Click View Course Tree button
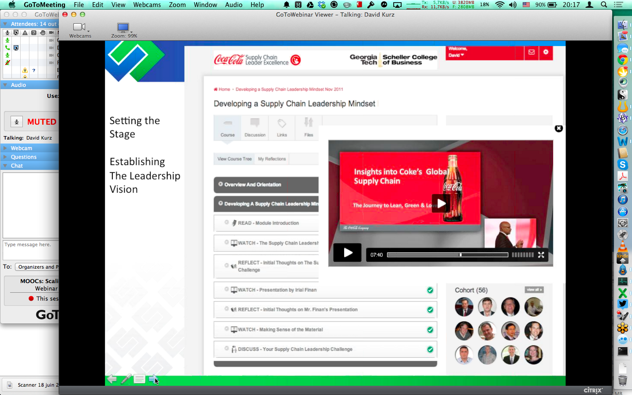 (235, 159)
